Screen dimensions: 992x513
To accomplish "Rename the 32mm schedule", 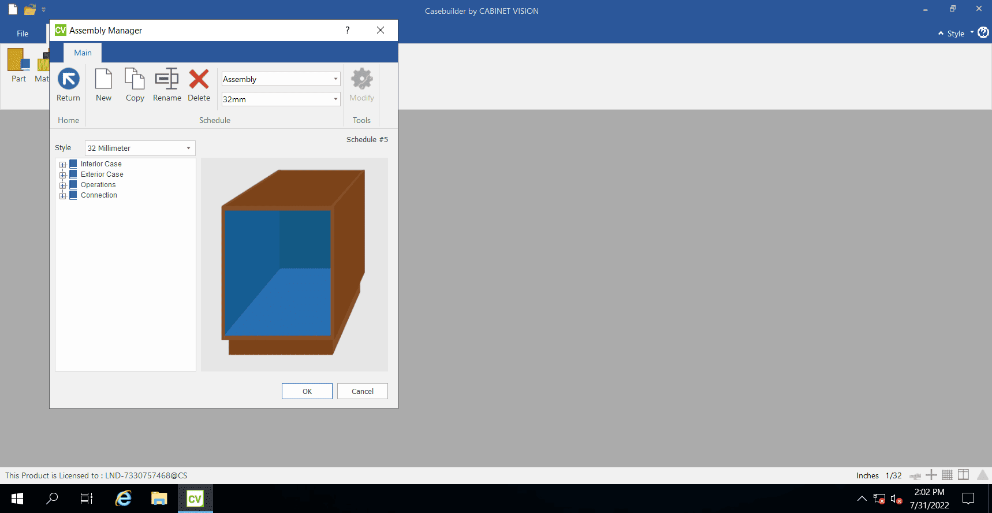I will click(x=167, y=85).
